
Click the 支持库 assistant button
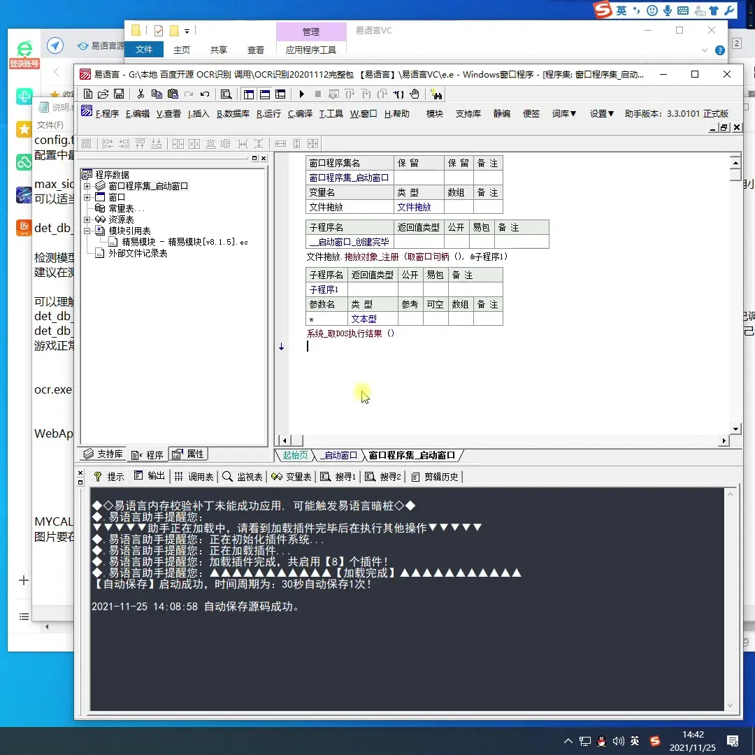(468, 114)
